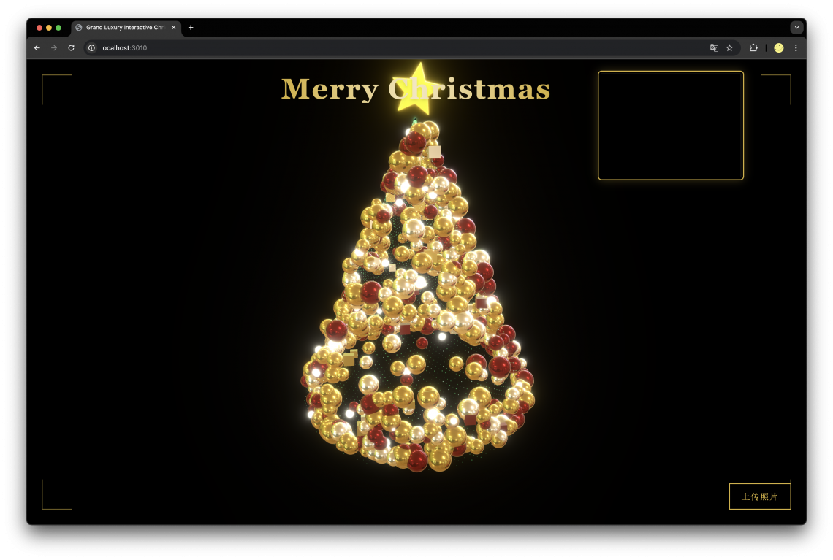Maximize the window using green button
This screenshot has width=833, height=560.
pyautogui.click(x=58, y=28)
